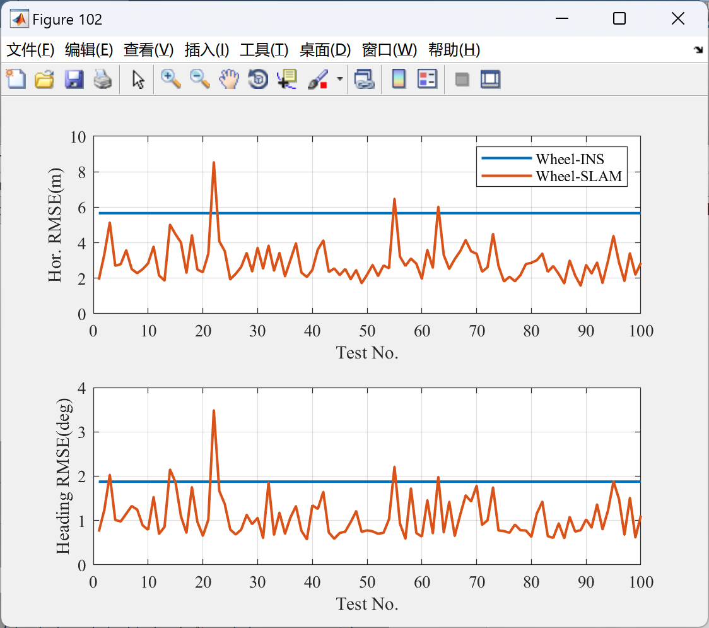
Task: Maximize the Figure 102 window
Action: (x=619, y=18)
